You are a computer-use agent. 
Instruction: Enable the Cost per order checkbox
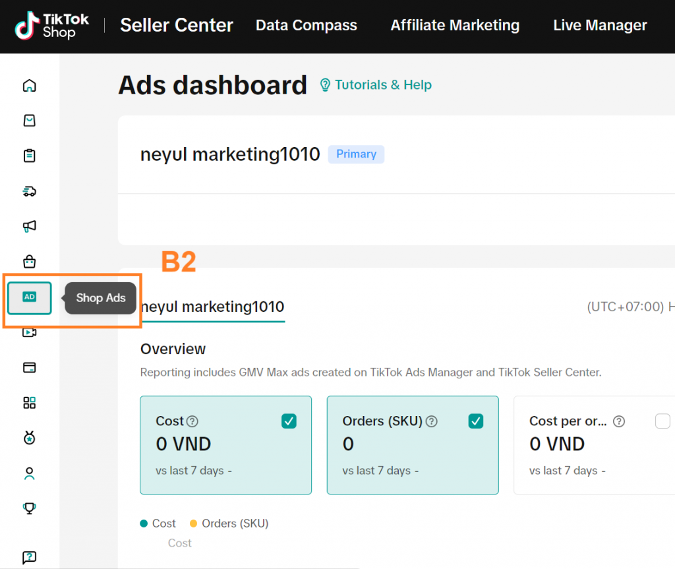pos(662,421)
